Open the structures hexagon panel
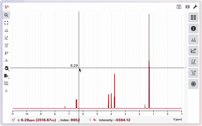The height and width of the screenshot is (126, 202). [x=193, y=84]
